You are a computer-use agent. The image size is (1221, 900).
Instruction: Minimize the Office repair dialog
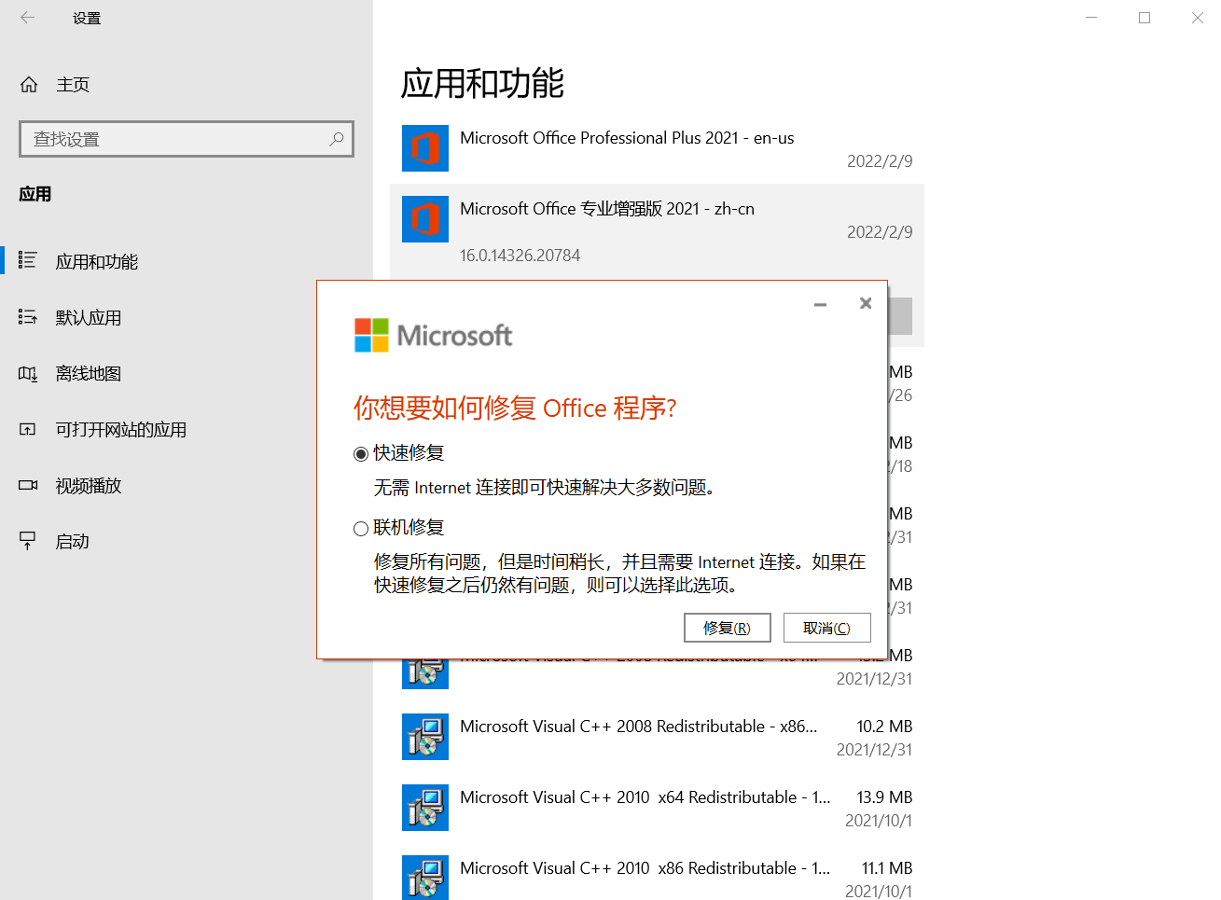820,304
